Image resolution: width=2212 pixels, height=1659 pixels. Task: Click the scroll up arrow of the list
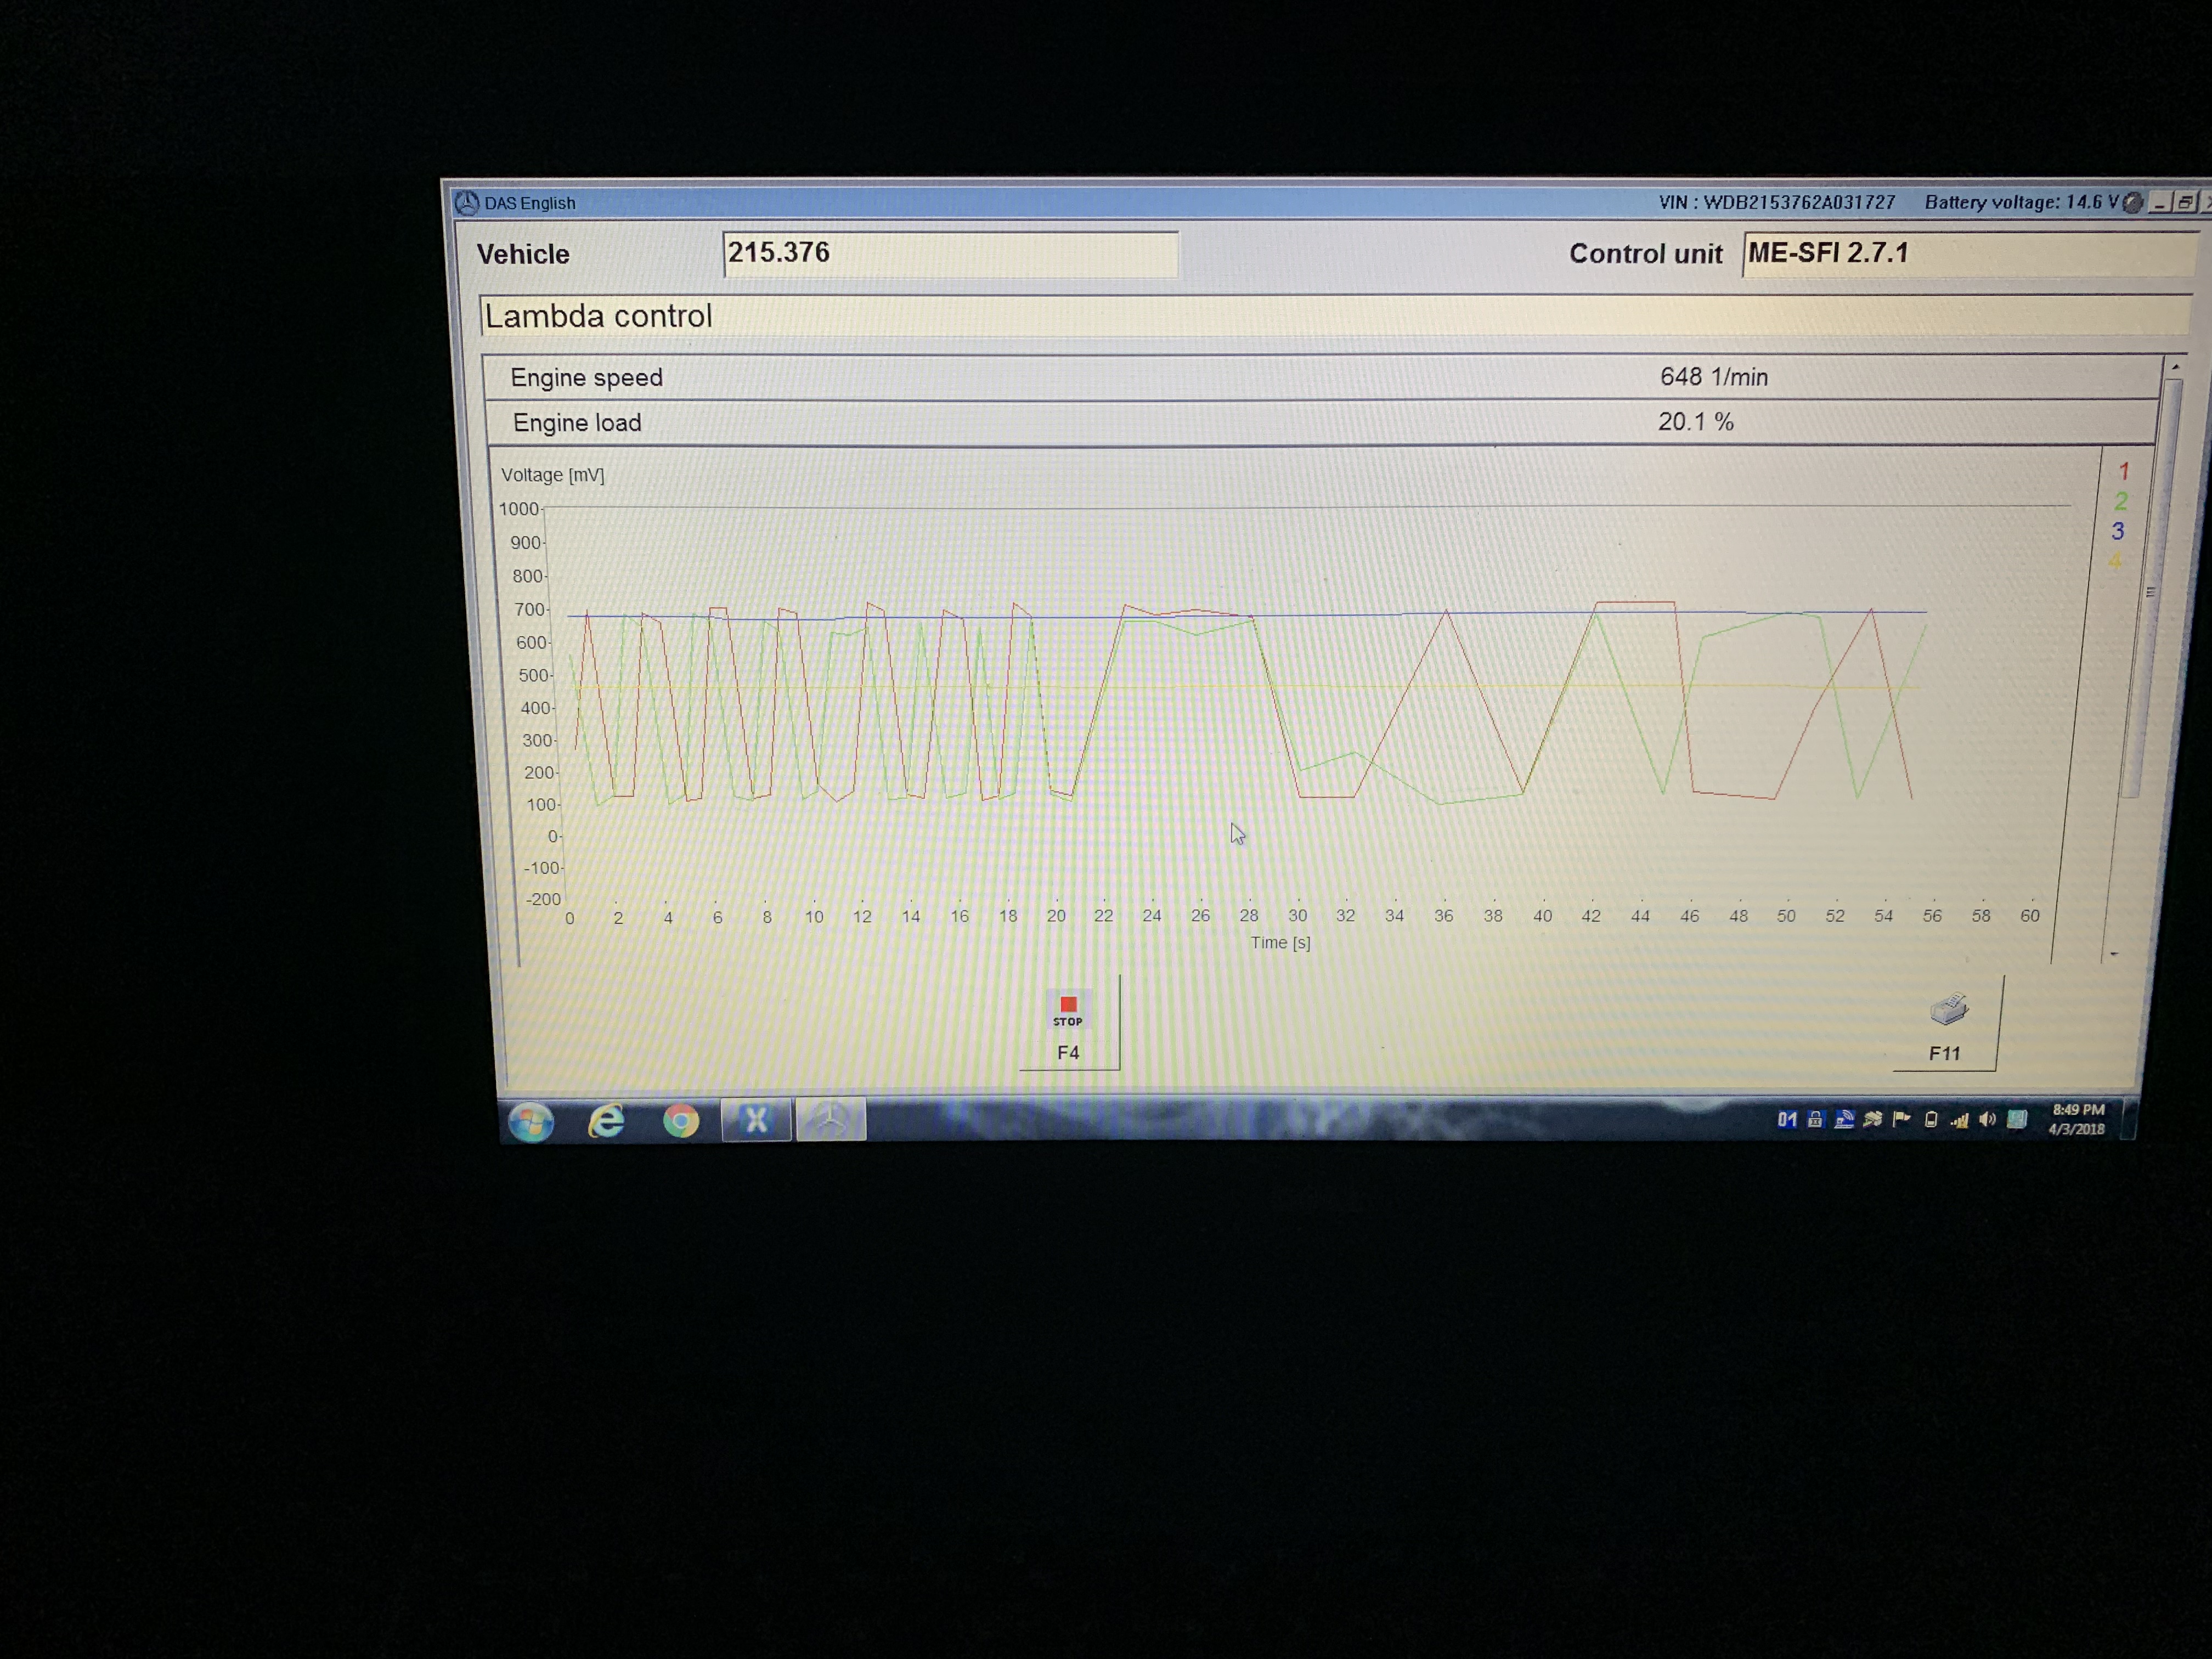point(2176,367)
